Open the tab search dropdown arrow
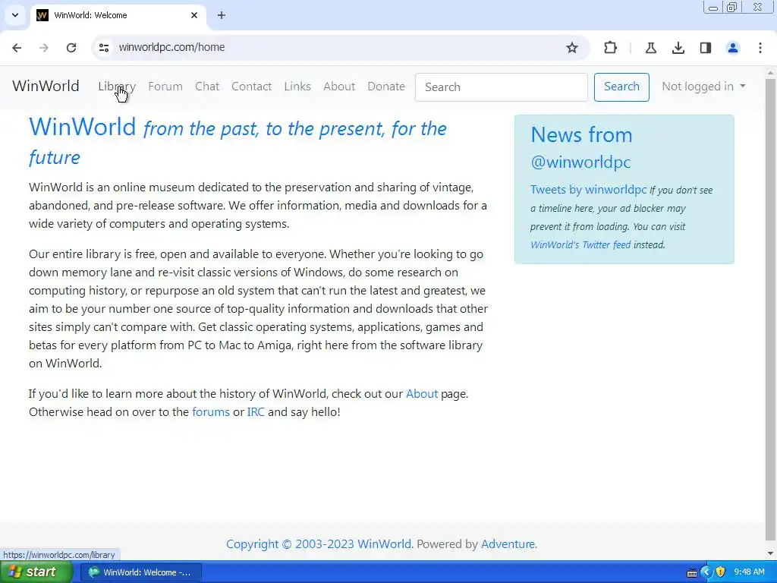777x583 pixels. pyautogui.click(x=15, y=15)
